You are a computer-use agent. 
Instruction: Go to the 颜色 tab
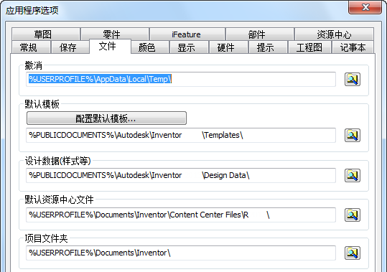(x=150, y=47)
